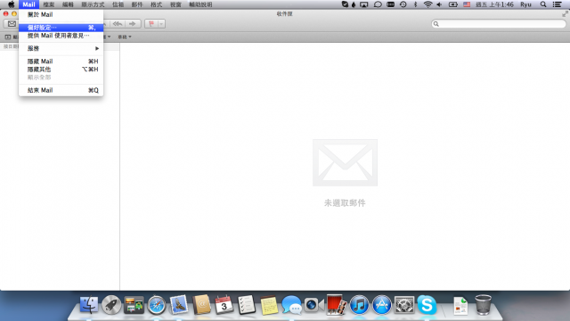Viewport: 570px width, 321px height.
Task: Click the Bluetooth menu bar icon
Action: click(x=416, y=4)
